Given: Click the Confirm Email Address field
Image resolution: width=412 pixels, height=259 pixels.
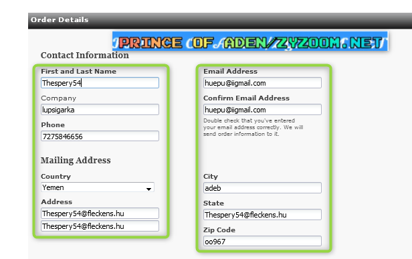Looking at the screenshot, I should 262,110.
